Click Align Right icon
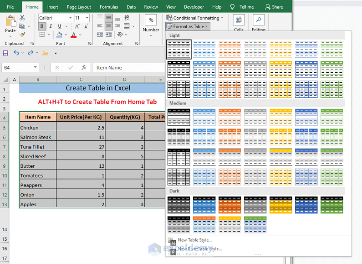The image size is (362, 264). pyautogui.click(x=117, y=26)
